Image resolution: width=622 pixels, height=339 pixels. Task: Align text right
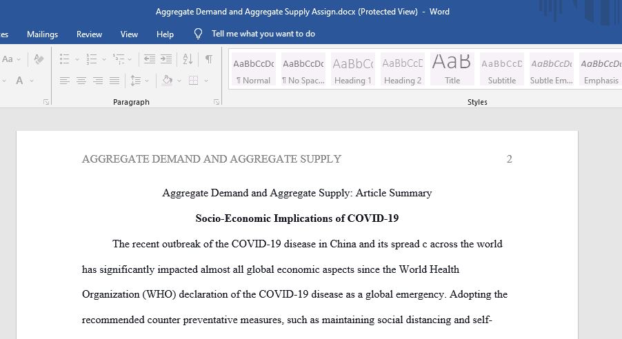(98, 81)
